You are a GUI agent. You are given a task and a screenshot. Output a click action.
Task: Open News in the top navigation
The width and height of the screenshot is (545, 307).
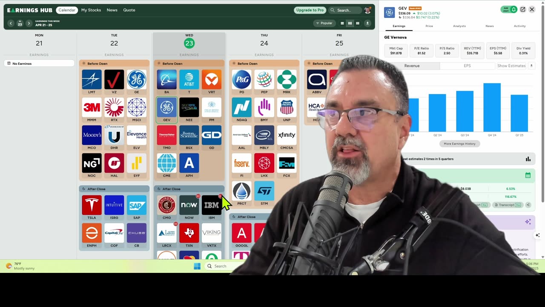[x=112, y=10]
